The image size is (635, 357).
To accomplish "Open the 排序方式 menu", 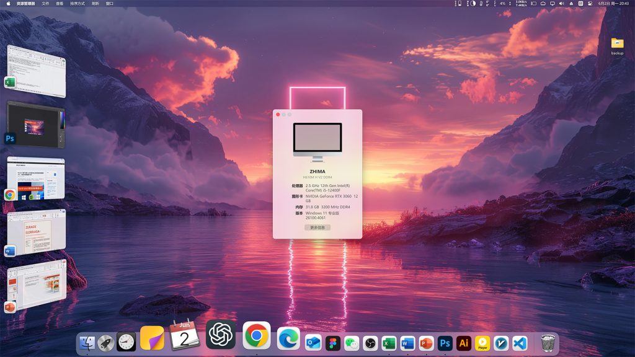I will point(78,4).
